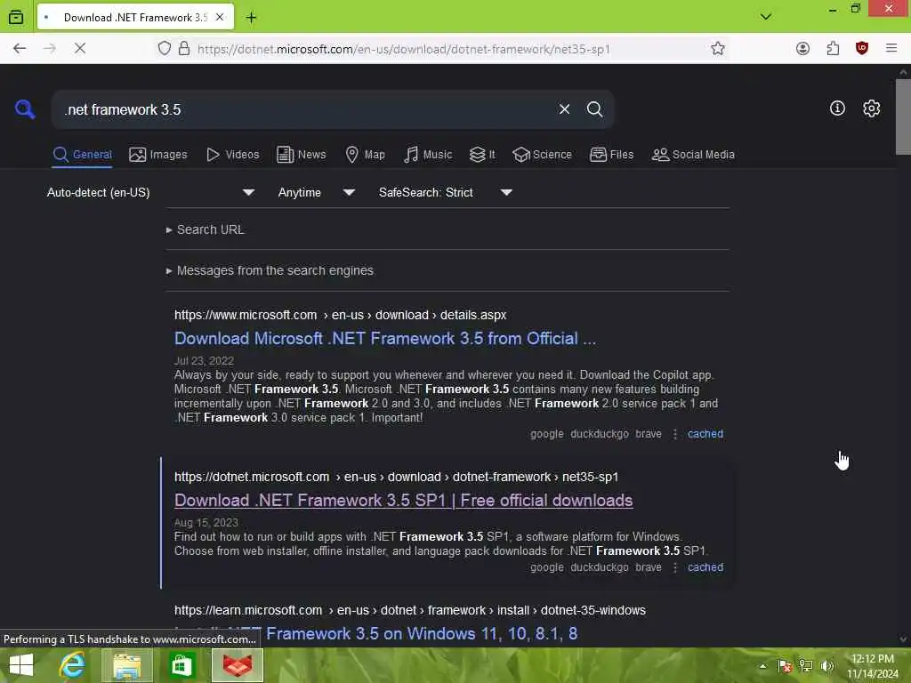Stop loading the page
Screen dimensions: 911x683
click(80, 49)
